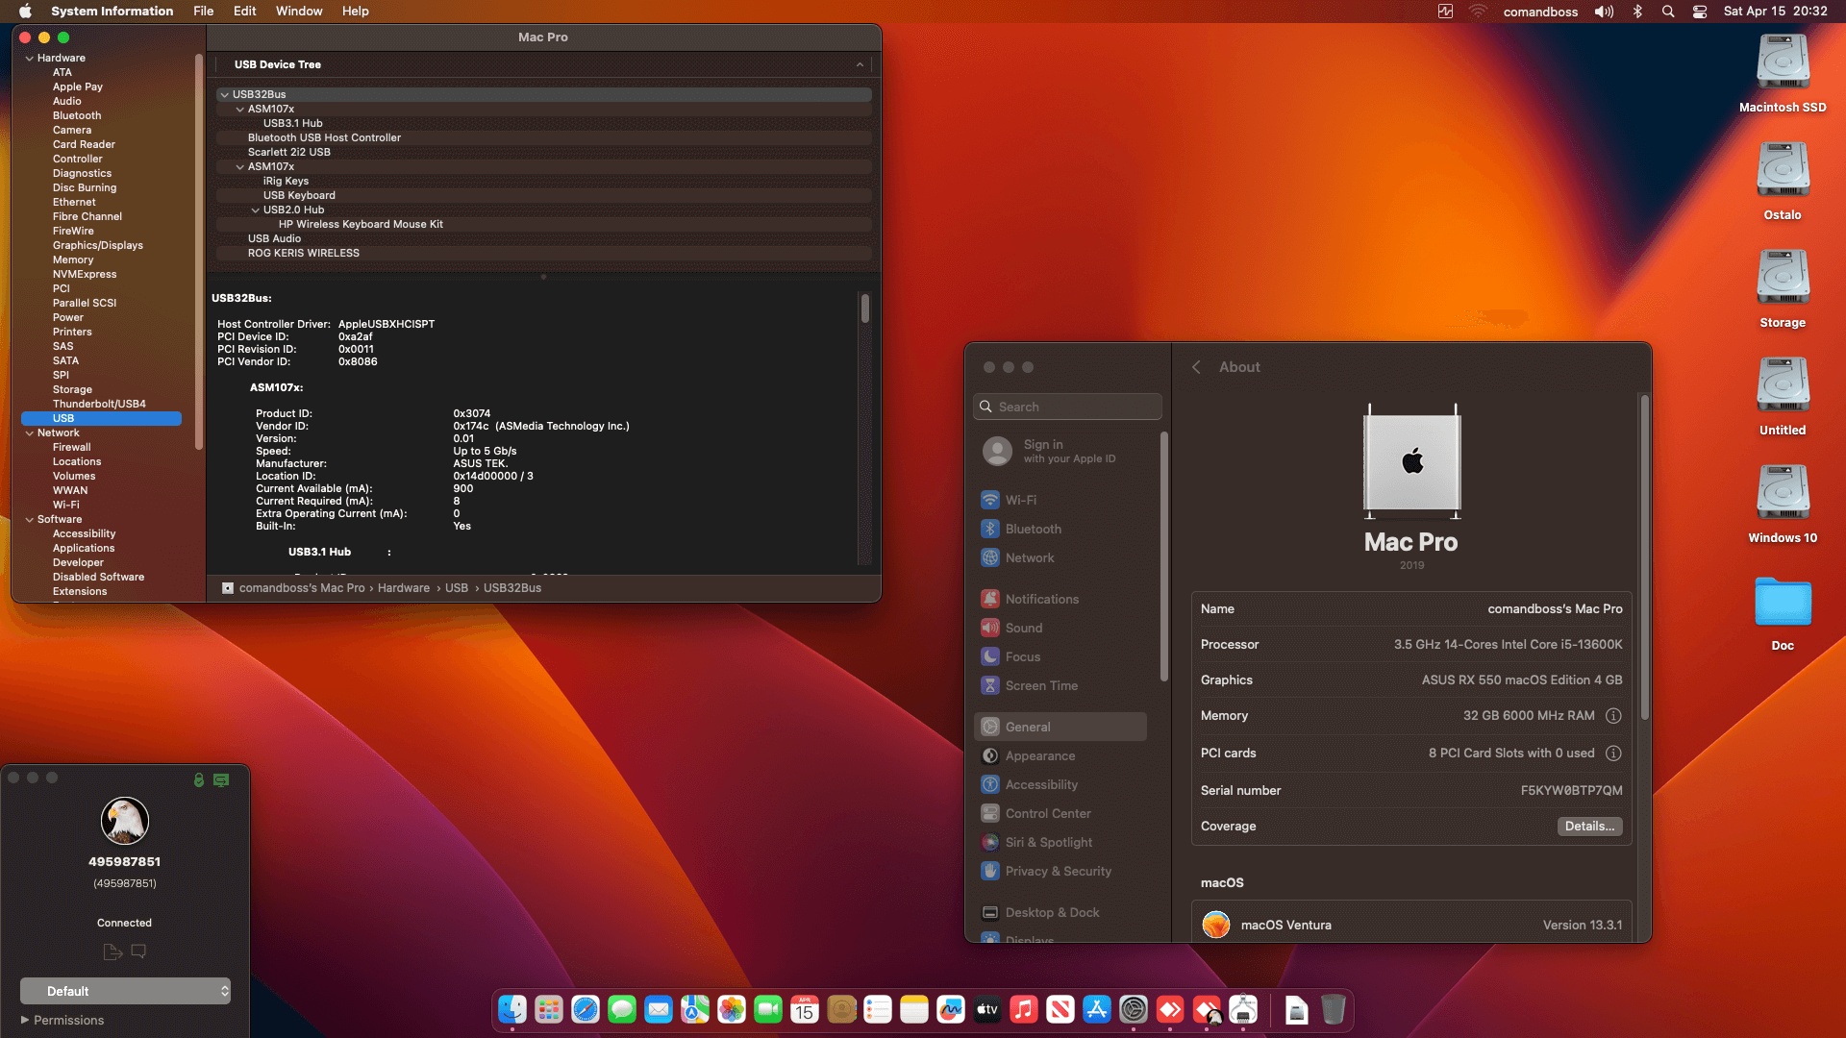
Task: Click the PCI cards info icon
Action: point(1613,754)
